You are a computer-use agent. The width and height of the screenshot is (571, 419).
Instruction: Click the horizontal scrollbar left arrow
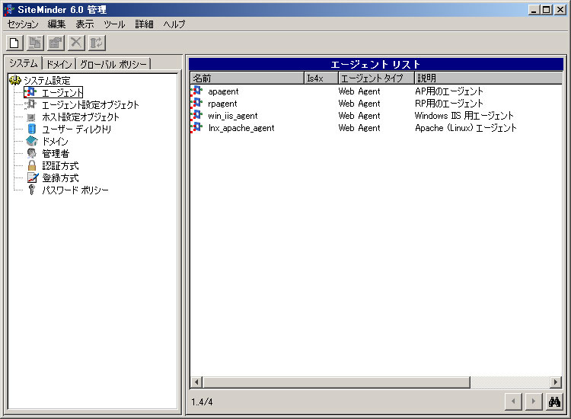[196, 382]
